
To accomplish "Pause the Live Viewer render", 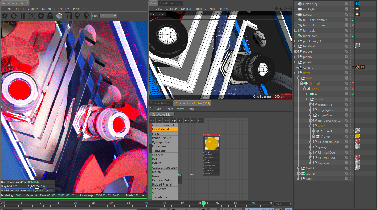I will tap(23, 16).
